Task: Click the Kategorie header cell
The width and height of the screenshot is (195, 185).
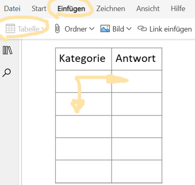Action: pyautogui.click(x=84, y=59)
